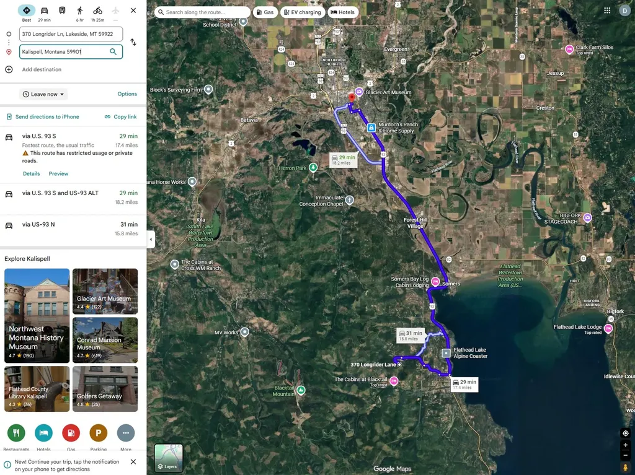Search for Hotels using the round icon
The height and width of the screenshot is (475, 635).
click(44, 433)
